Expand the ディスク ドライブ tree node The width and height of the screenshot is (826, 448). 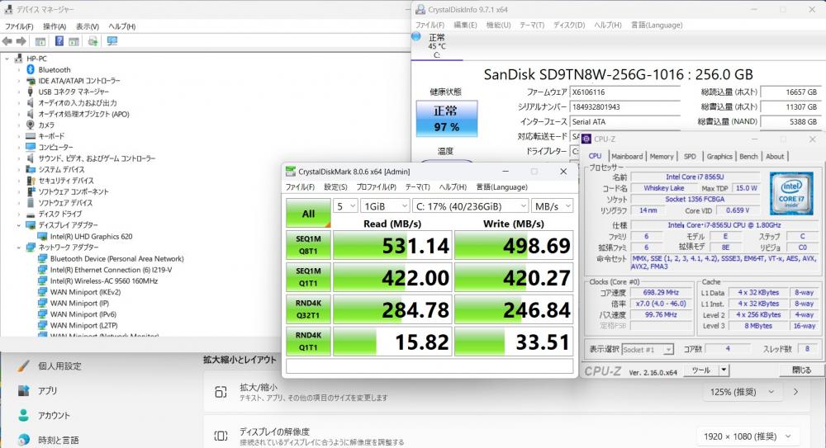click(x=20, y=214)
